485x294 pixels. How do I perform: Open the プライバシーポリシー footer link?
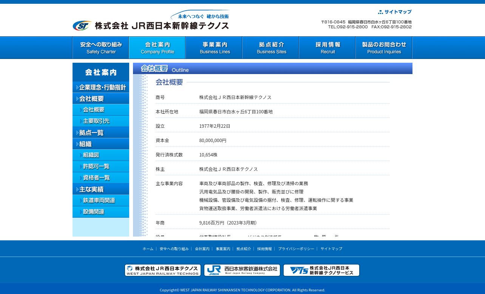296,249
